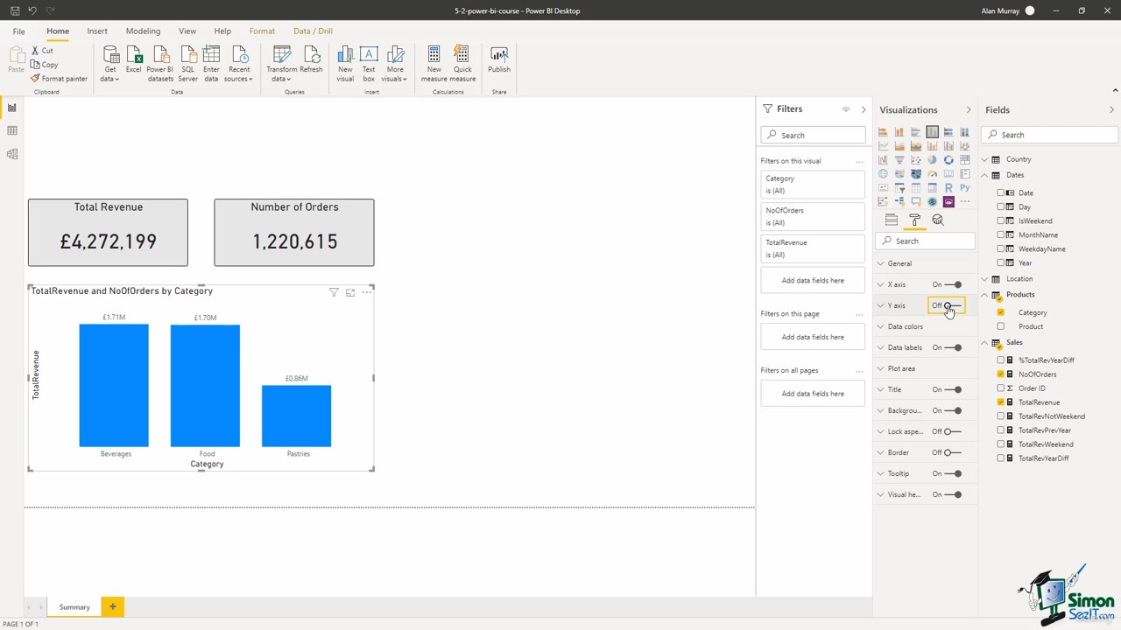Insert a New visual
The height and width of the screenshot is (630, 1121).
tap(345, 63)
